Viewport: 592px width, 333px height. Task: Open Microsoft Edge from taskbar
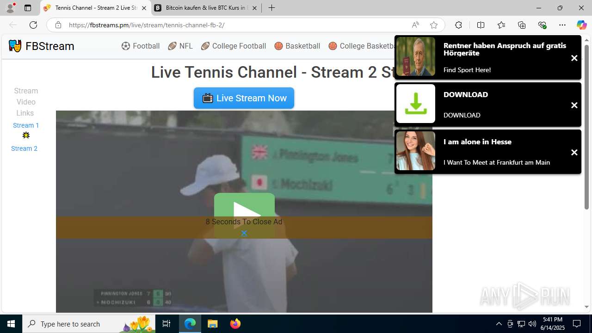(190, 324)
